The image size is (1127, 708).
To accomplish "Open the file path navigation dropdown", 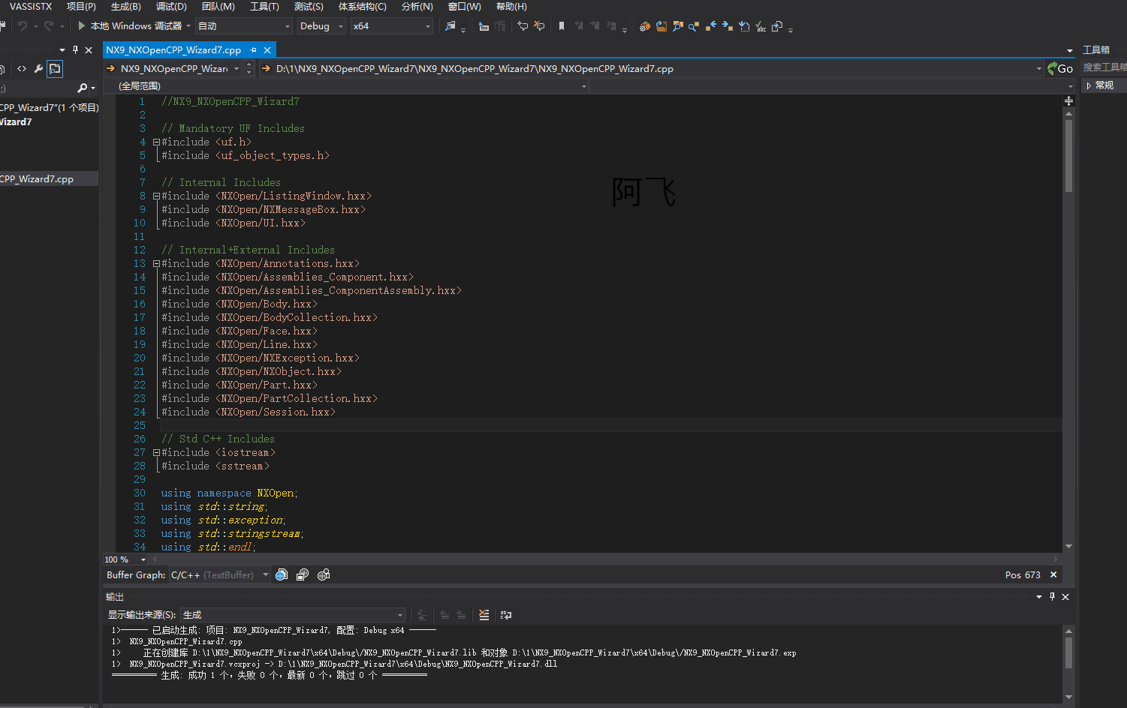I will 650,68.
